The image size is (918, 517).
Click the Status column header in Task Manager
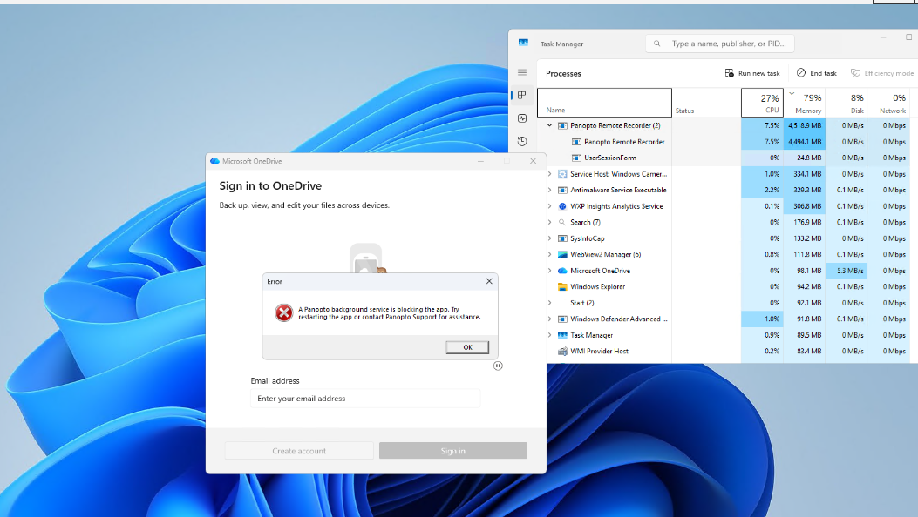[707, 103]
